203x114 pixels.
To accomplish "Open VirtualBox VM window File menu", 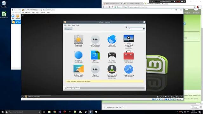I will [23, 13].
